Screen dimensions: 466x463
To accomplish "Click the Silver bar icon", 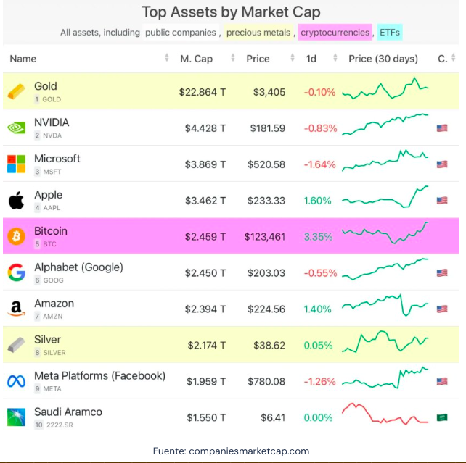I will [16, 345].
